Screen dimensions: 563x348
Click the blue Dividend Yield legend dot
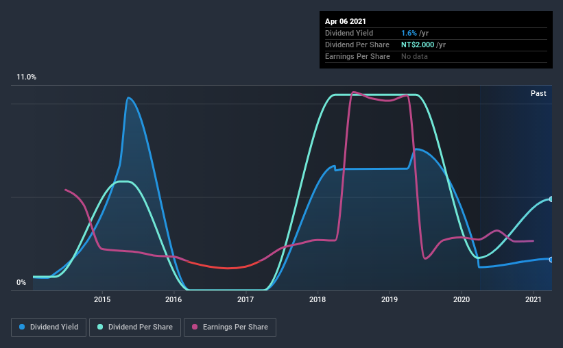pyautogui.click(x=22, y=327)
